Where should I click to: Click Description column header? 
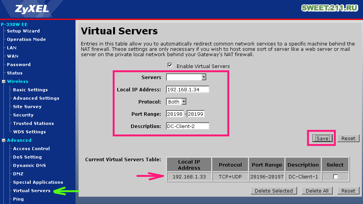click(x=303, y=165)
